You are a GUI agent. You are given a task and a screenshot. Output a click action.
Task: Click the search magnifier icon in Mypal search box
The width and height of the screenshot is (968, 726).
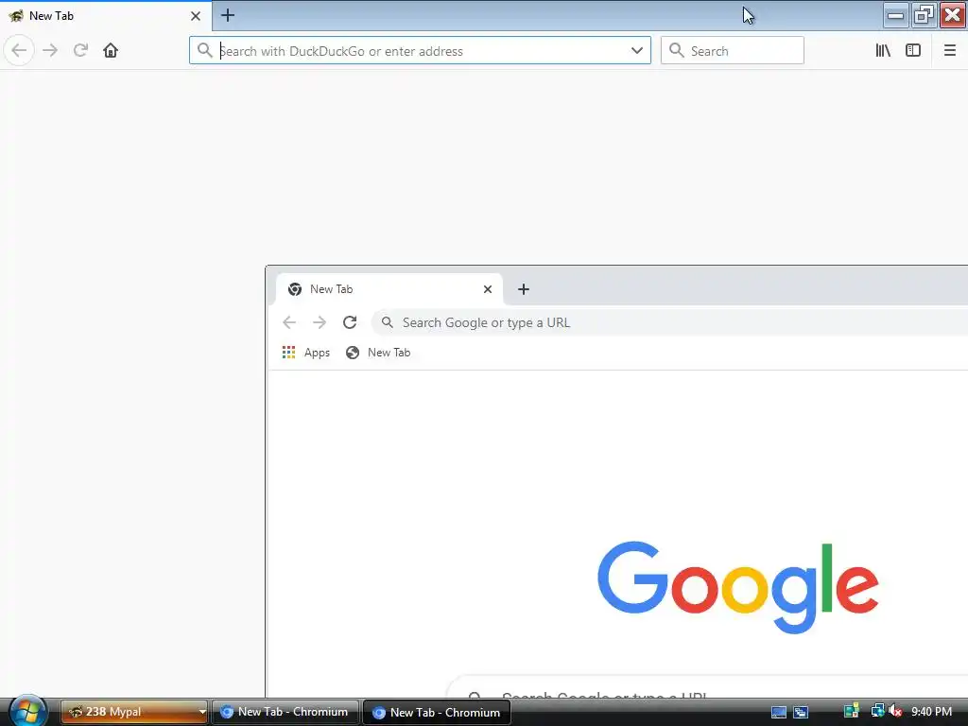click(677, 51)
